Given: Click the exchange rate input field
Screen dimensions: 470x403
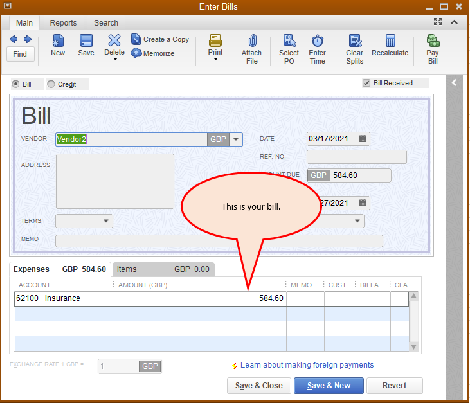Looking at the screenshot, I should point(118,366).
